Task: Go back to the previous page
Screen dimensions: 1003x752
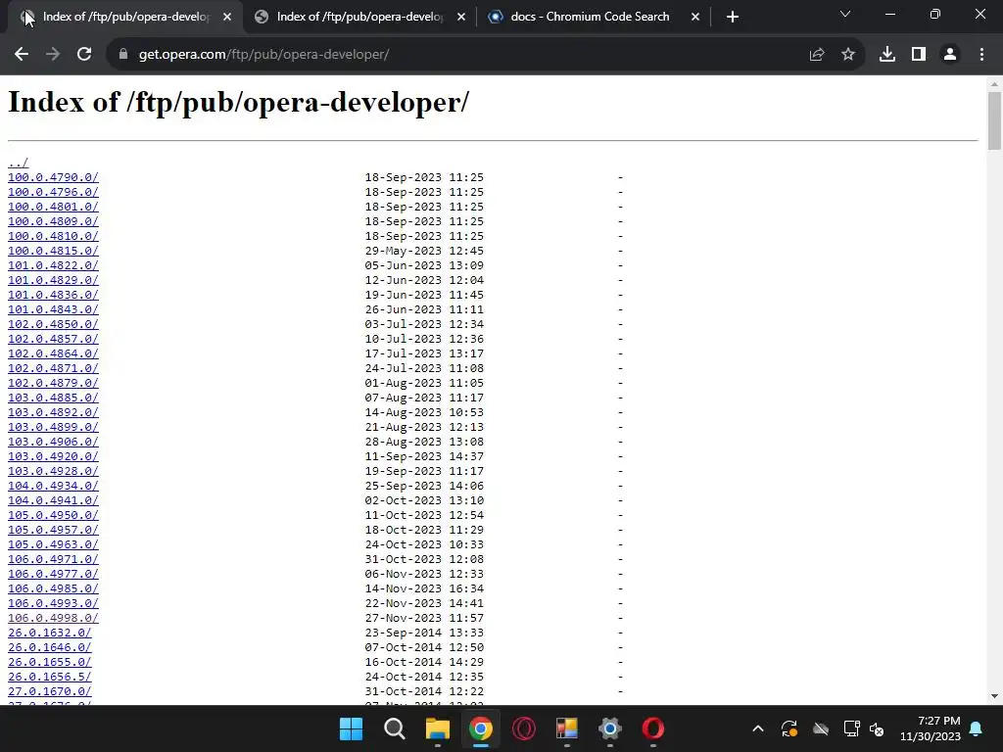Action: click(22, 55)
